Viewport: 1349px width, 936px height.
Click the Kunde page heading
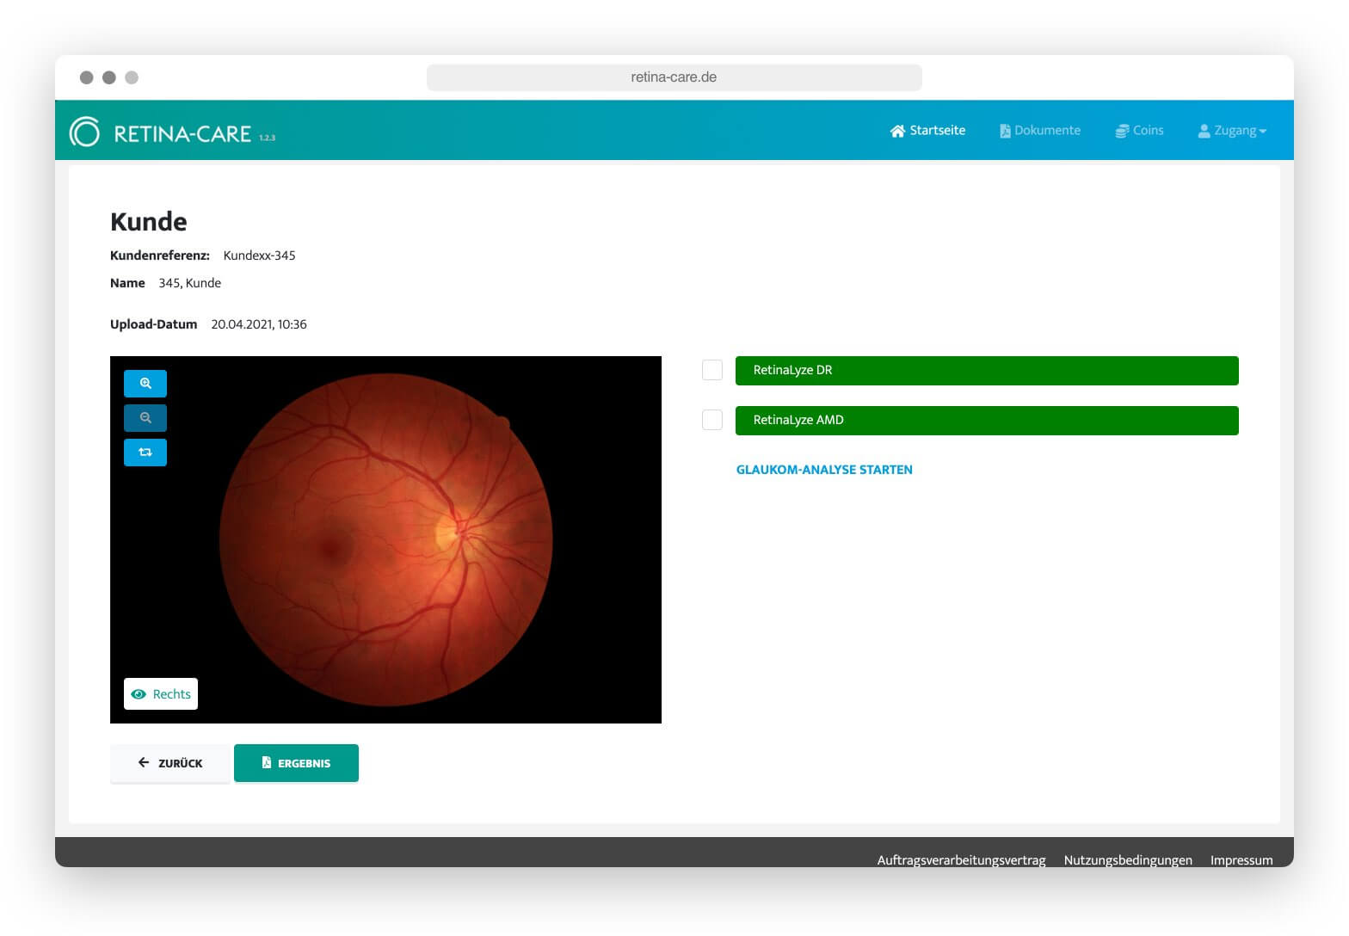pos(149,222)
